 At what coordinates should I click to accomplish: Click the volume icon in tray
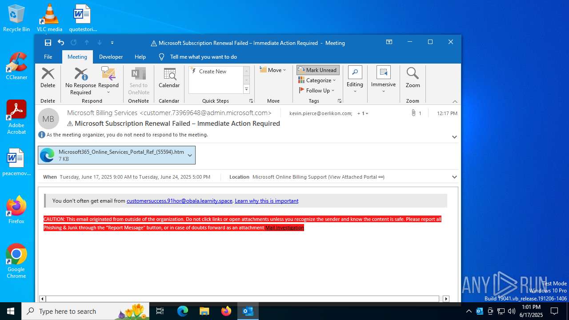point(512,311)
